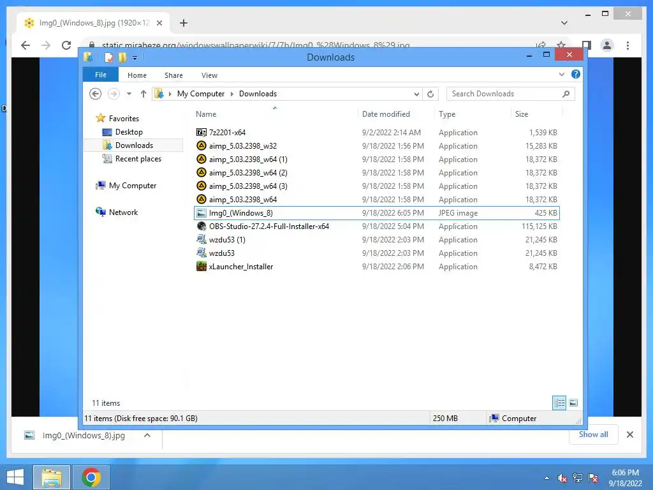653x490 pixels.
Task: Open the Windows Start button
Action: [15, 477]
